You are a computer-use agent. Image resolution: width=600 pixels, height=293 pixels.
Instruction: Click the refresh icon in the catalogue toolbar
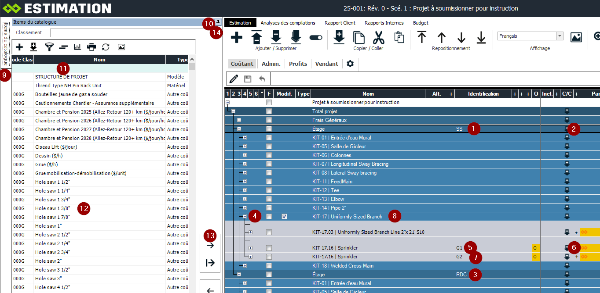click(106, 47)
